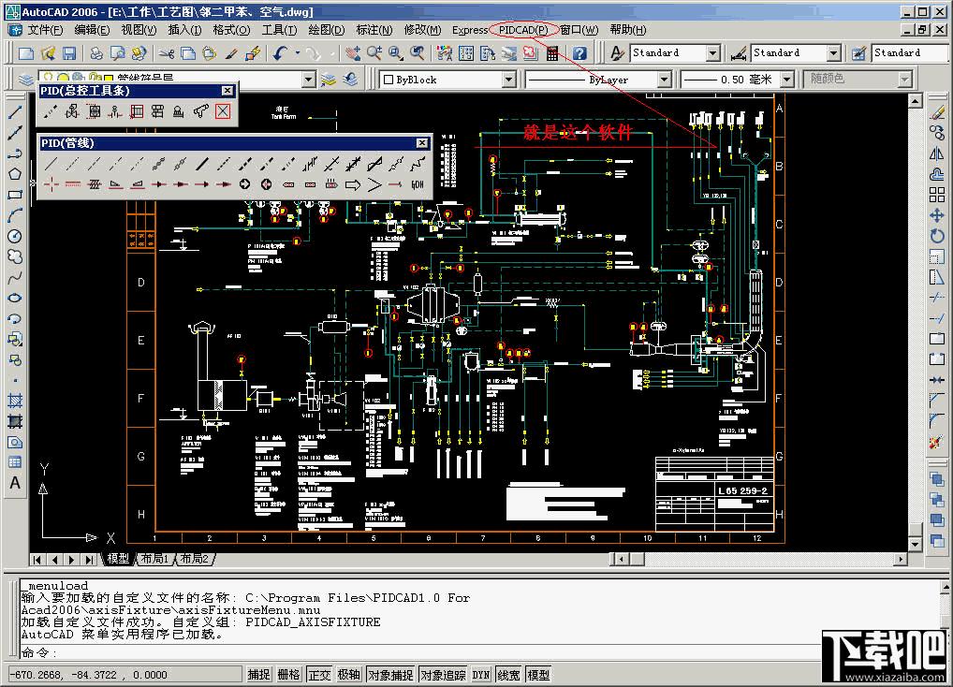This screenshot has width=953, height=687.
Task: Select the Circle draw tool
Action: point(15,236)
